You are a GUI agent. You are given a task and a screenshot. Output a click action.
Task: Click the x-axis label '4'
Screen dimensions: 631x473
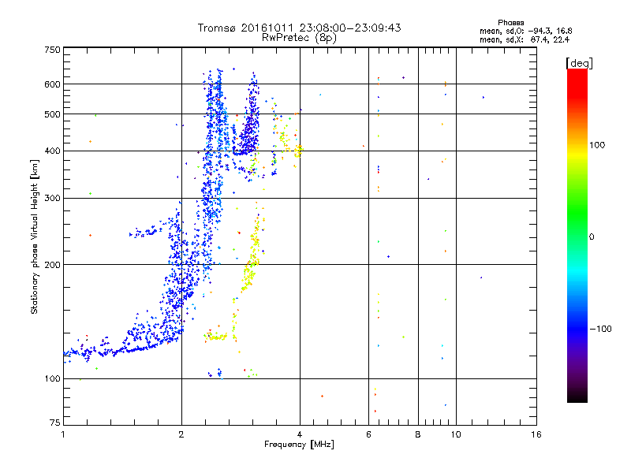coord(300,434)
